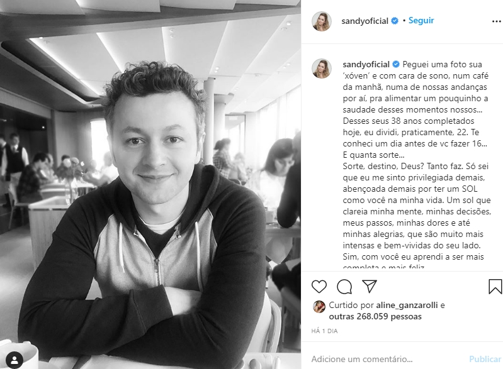503x369 pixels.
Task: Click Publicar to post the comment
Action: pyautogui.click(x=485, y=359)
